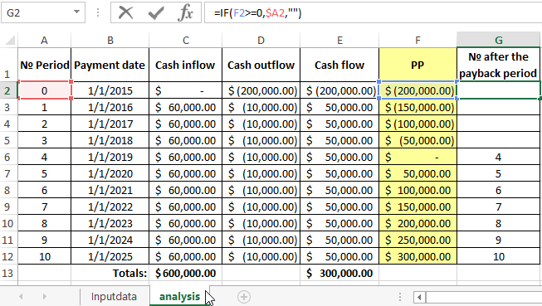
Task: Select column A header
Action: 44,41
